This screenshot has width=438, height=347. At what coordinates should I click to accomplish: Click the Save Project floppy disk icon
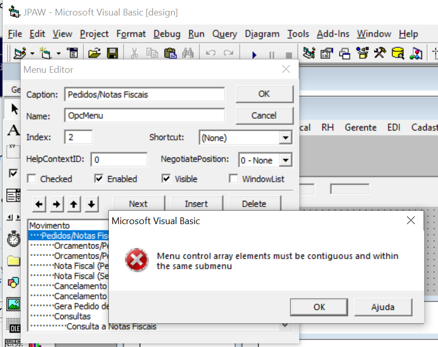(x=111, y=53)
